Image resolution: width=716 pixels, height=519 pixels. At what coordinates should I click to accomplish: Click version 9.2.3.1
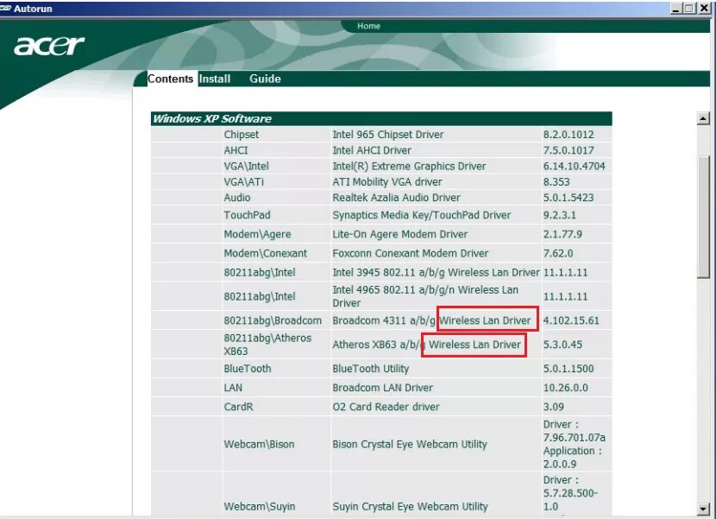(x=559, y=215)
